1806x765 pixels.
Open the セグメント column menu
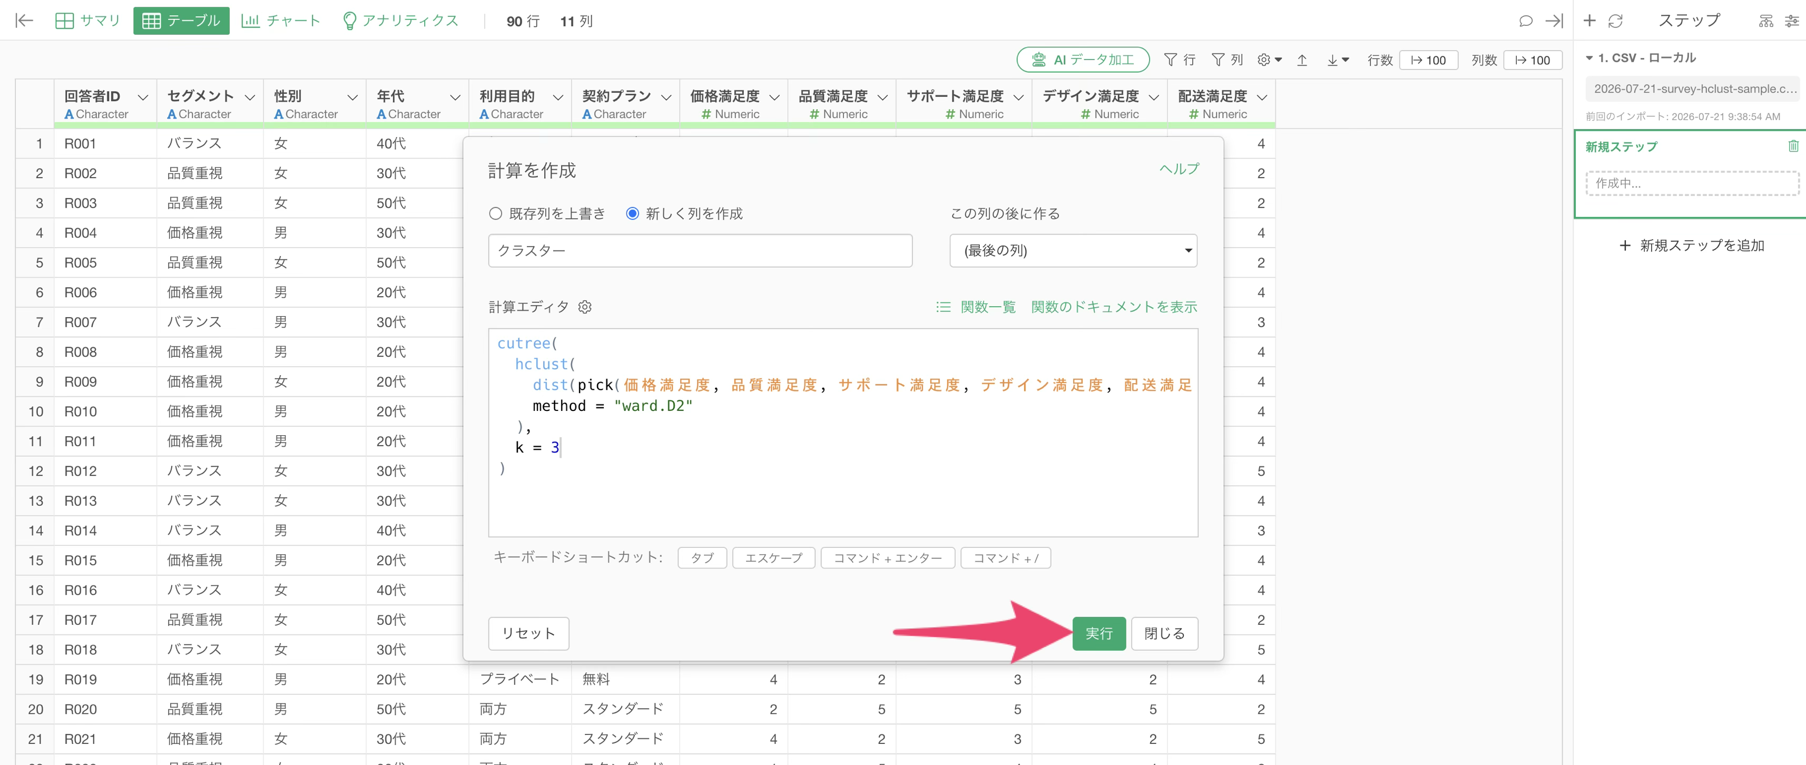click(x=250, y=97)
